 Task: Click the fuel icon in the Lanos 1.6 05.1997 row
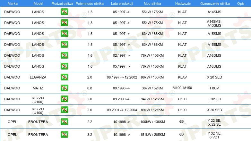(x=64, y=66)
